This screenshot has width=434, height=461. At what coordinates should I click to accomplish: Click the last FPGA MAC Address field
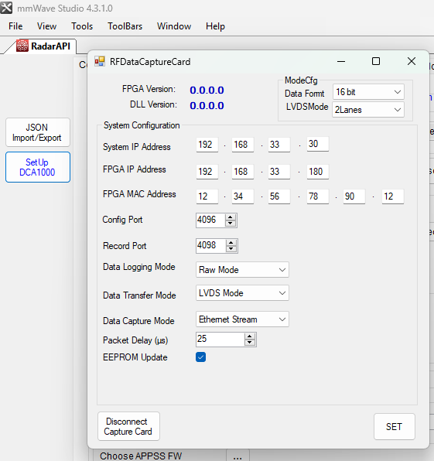[393, 196]
